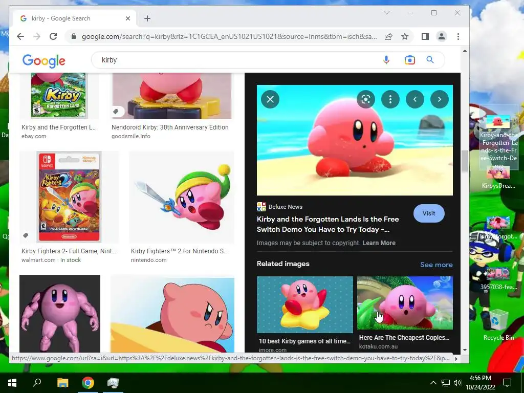Viewport: 524px width, 393px height.
Task: Click the page scrollbar up arrow
Action: [465, 51]
